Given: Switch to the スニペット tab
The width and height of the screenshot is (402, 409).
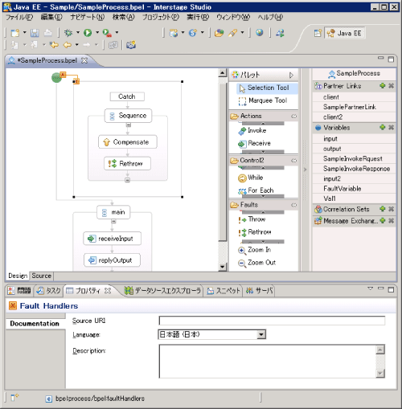Looking at the screenshot, I should coord(224,291).
